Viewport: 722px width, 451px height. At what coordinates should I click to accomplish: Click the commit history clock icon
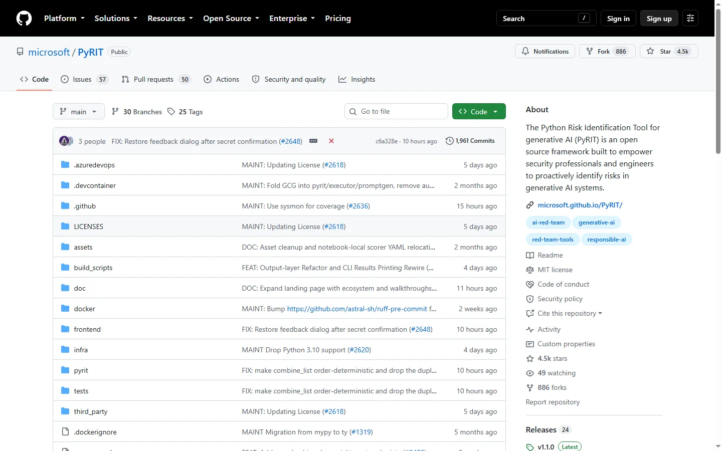click(450, 141)
